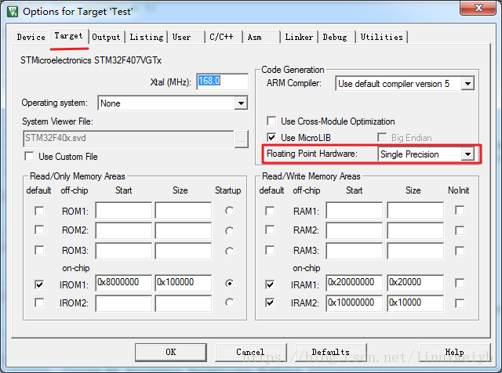Viewport: 502px width, 373px height.
Task: Enable NoInit for IRAM2
Action: [x=460, y=303]
